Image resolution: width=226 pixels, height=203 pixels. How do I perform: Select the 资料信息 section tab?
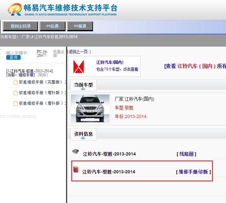[83, 134]
